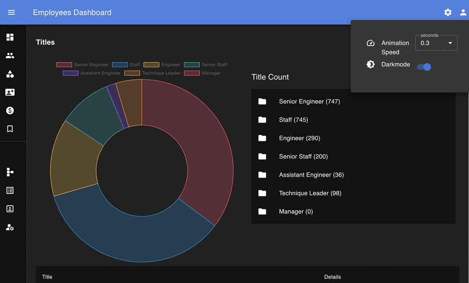Click the bookmark icon in sidebar
The image size is (469, 283).
(x=10, y=129)
